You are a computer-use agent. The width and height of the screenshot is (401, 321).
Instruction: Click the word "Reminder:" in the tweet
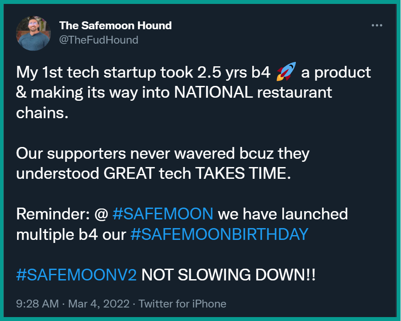[53, 214]
